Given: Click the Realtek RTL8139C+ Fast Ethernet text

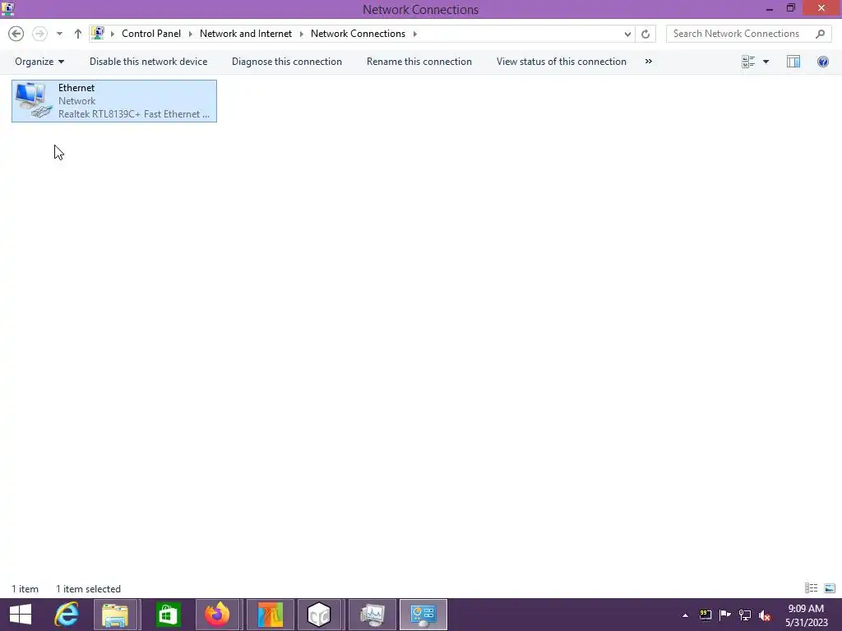Looking at the screenshot, I should pos(134,114).
